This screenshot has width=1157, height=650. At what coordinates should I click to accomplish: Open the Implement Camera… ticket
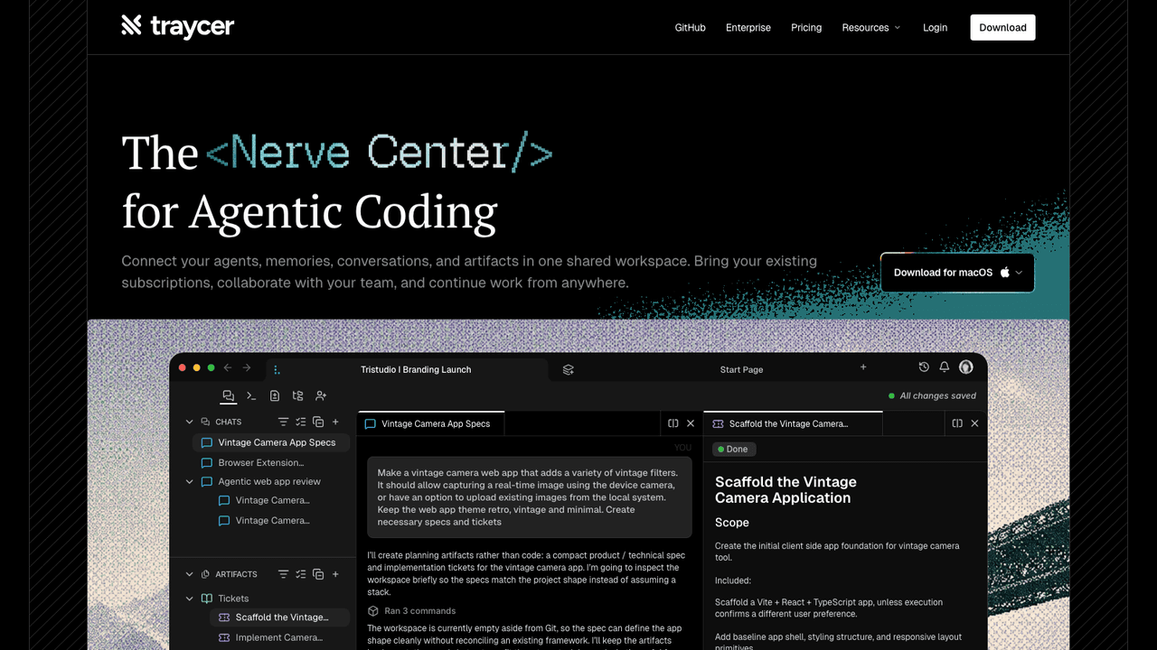279,637
